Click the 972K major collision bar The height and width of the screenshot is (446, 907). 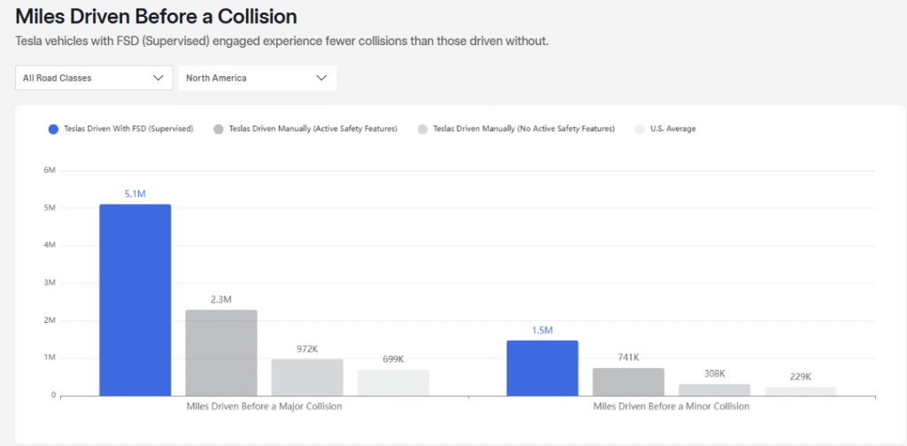pos(306,377)
